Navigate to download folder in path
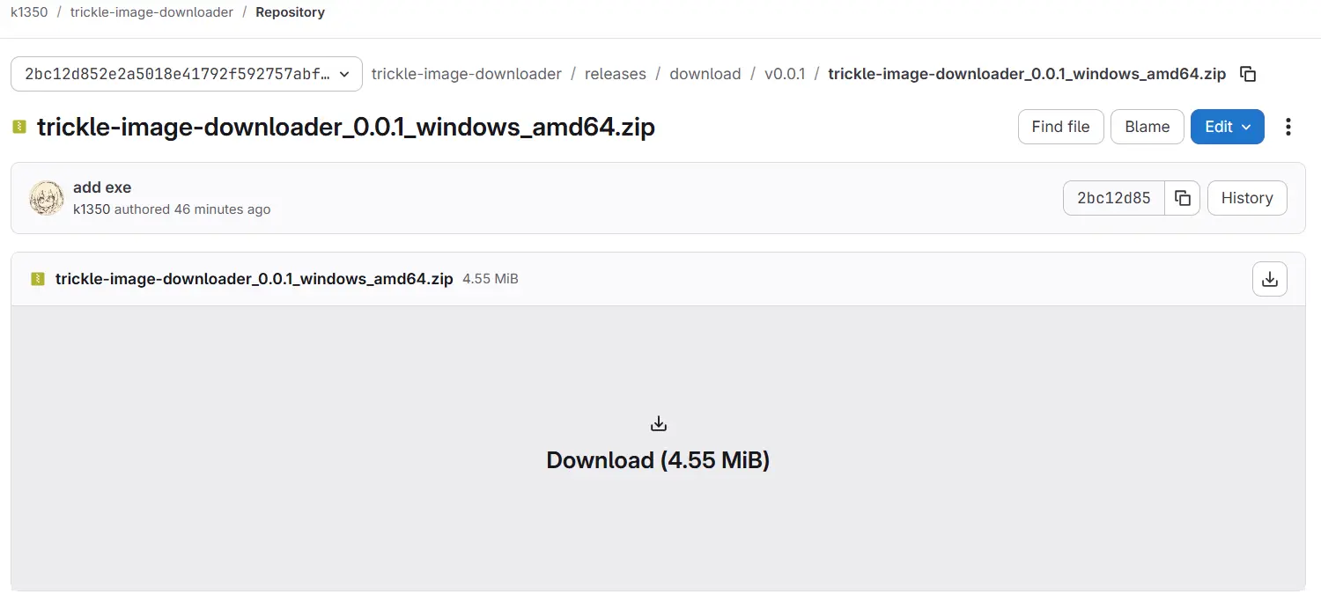 pos(705,74)
